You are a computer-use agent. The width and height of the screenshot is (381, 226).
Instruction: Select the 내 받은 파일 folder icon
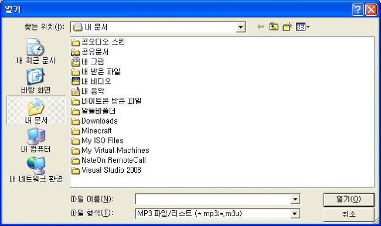pyautogui.click(x=76, y=72)
